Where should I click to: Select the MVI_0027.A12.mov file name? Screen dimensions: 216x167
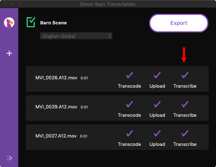point(56,136)
